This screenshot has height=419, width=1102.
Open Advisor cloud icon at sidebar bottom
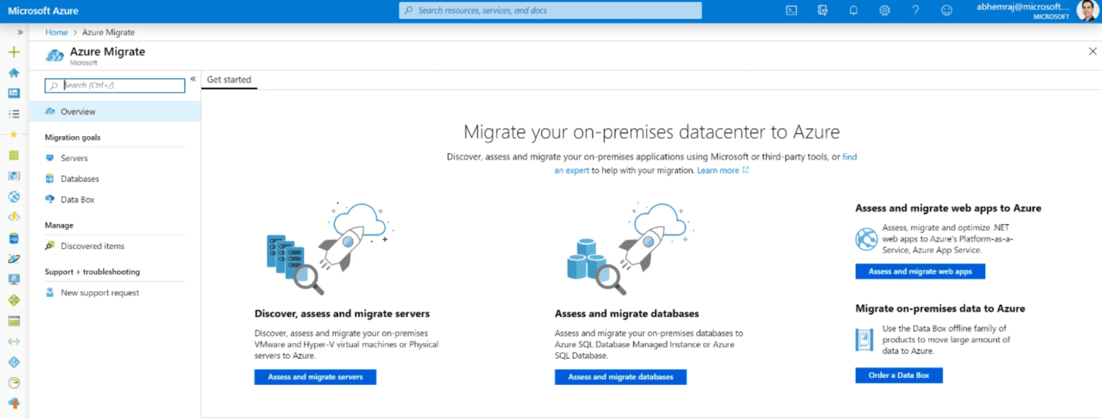point(14,404)
